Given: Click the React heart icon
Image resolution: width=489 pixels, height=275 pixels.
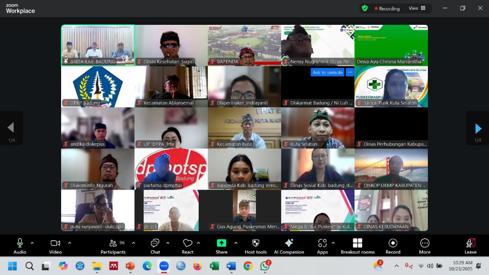Looking at the screenshot, I should [x=188, y=246].
